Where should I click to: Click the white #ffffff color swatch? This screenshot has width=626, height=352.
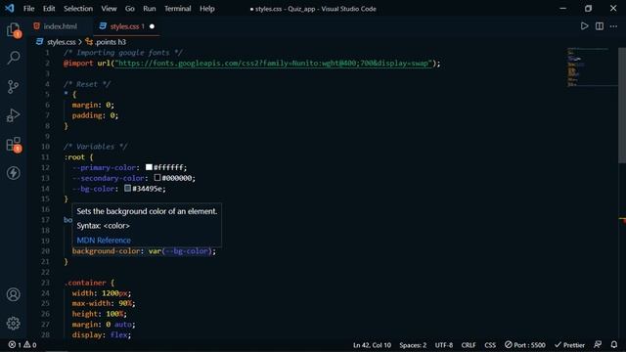(149, 167)
